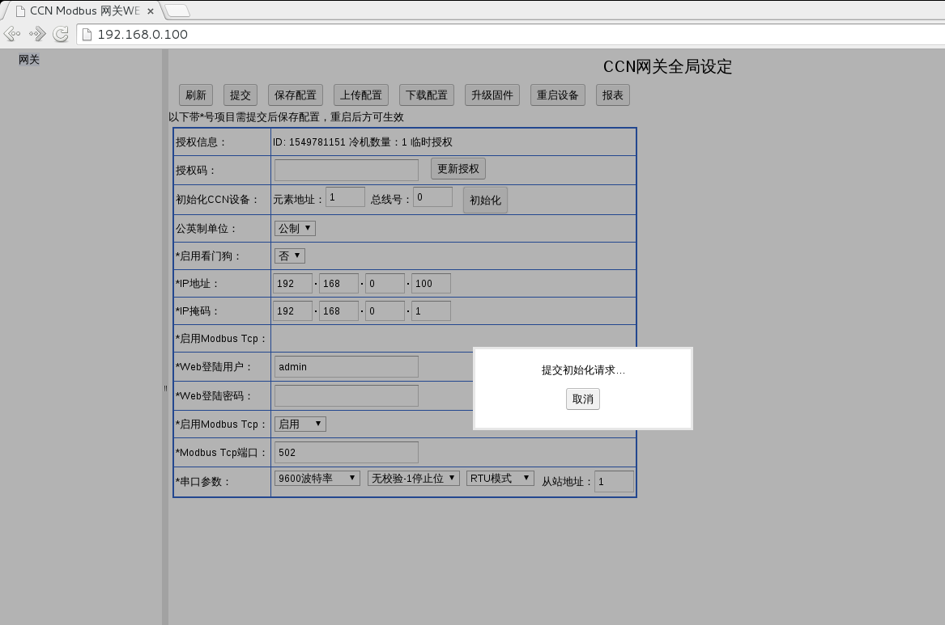Click 取消 in the 提交初始化请求 dialog
945x625 pixels.
583,399
